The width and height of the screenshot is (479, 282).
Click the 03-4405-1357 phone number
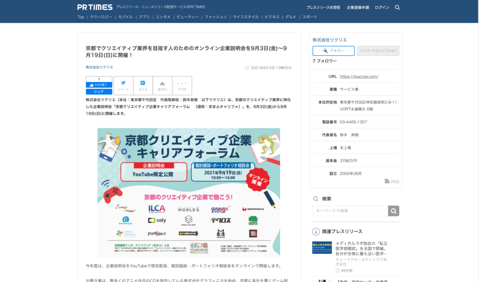point(354,122)
